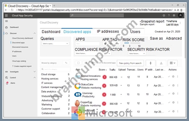Click the filter button beside New policy
189x121 pixels.
click(151, 63)
